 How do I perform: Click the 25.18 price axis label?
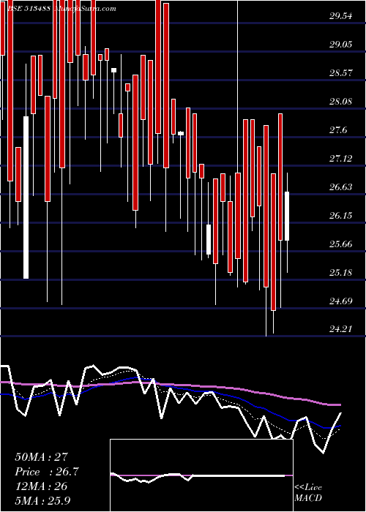point(341,272)
